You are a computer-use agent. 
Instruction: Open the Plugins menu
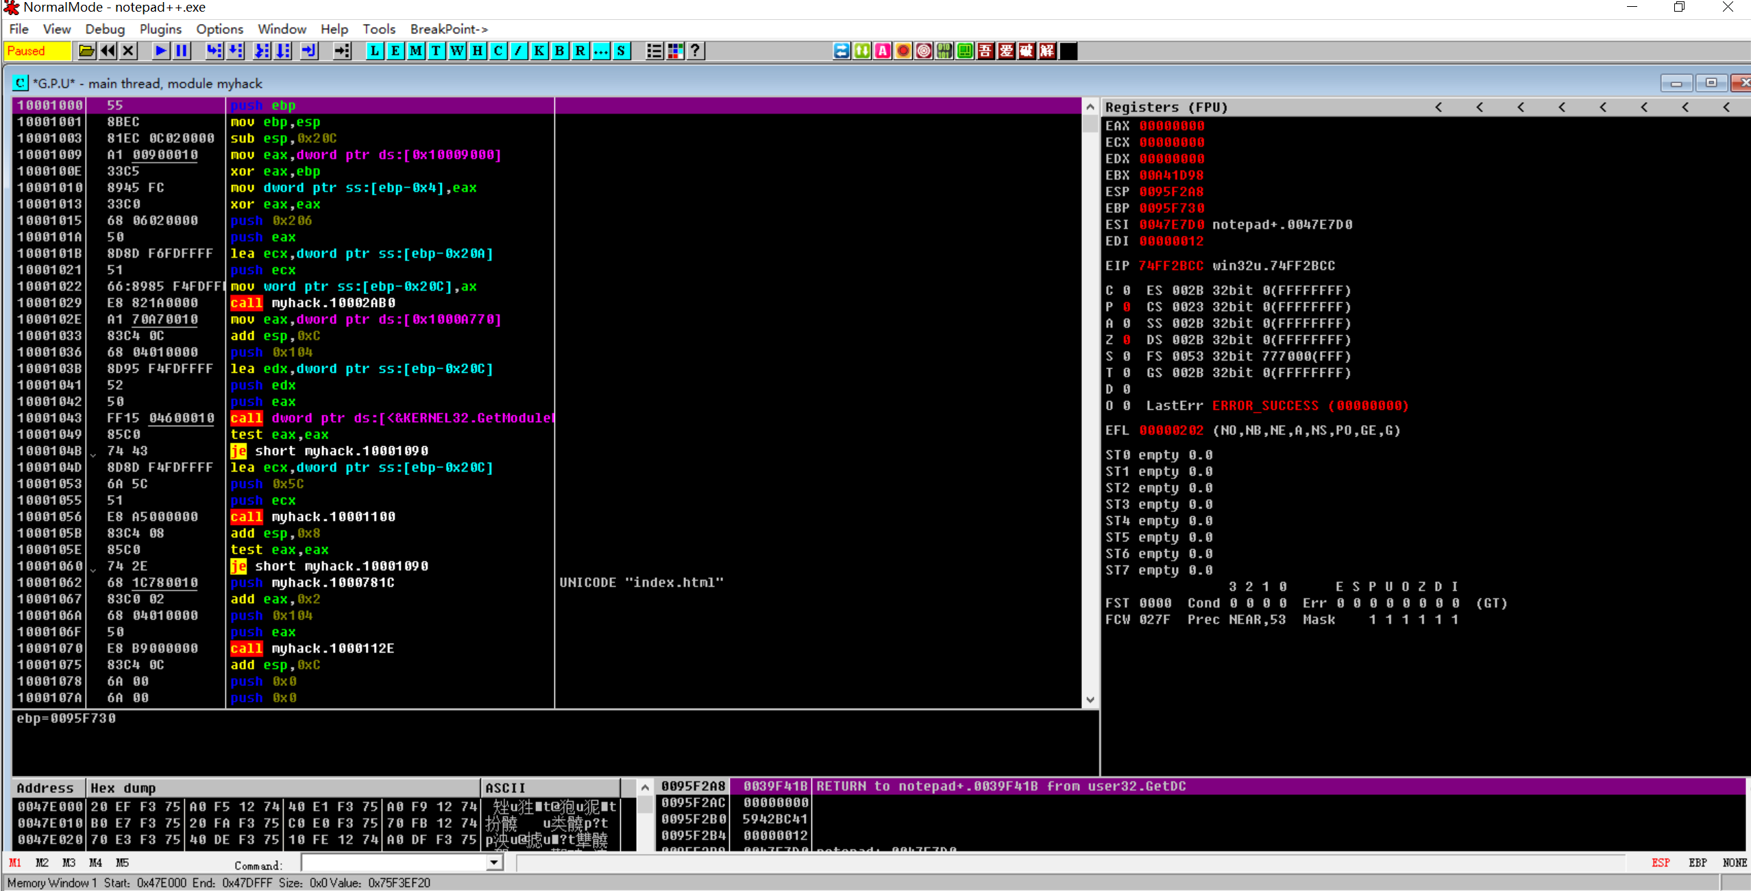tap(160, 29)
